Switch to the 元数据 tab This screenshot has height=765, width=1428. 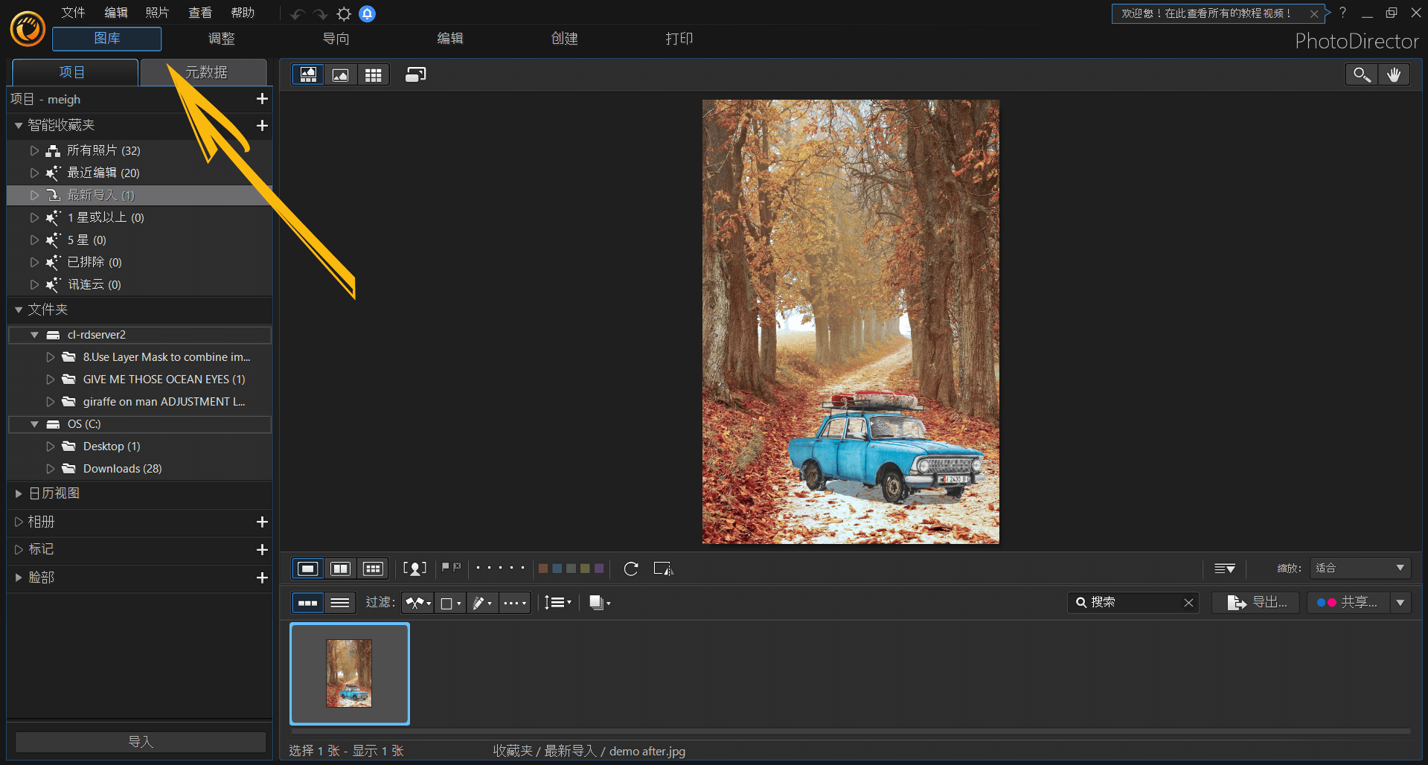[x=205, y=72]
